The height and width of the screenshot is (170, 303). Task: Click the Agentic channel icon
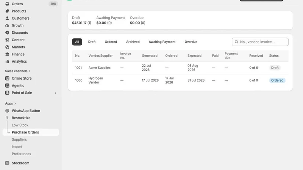7,85
